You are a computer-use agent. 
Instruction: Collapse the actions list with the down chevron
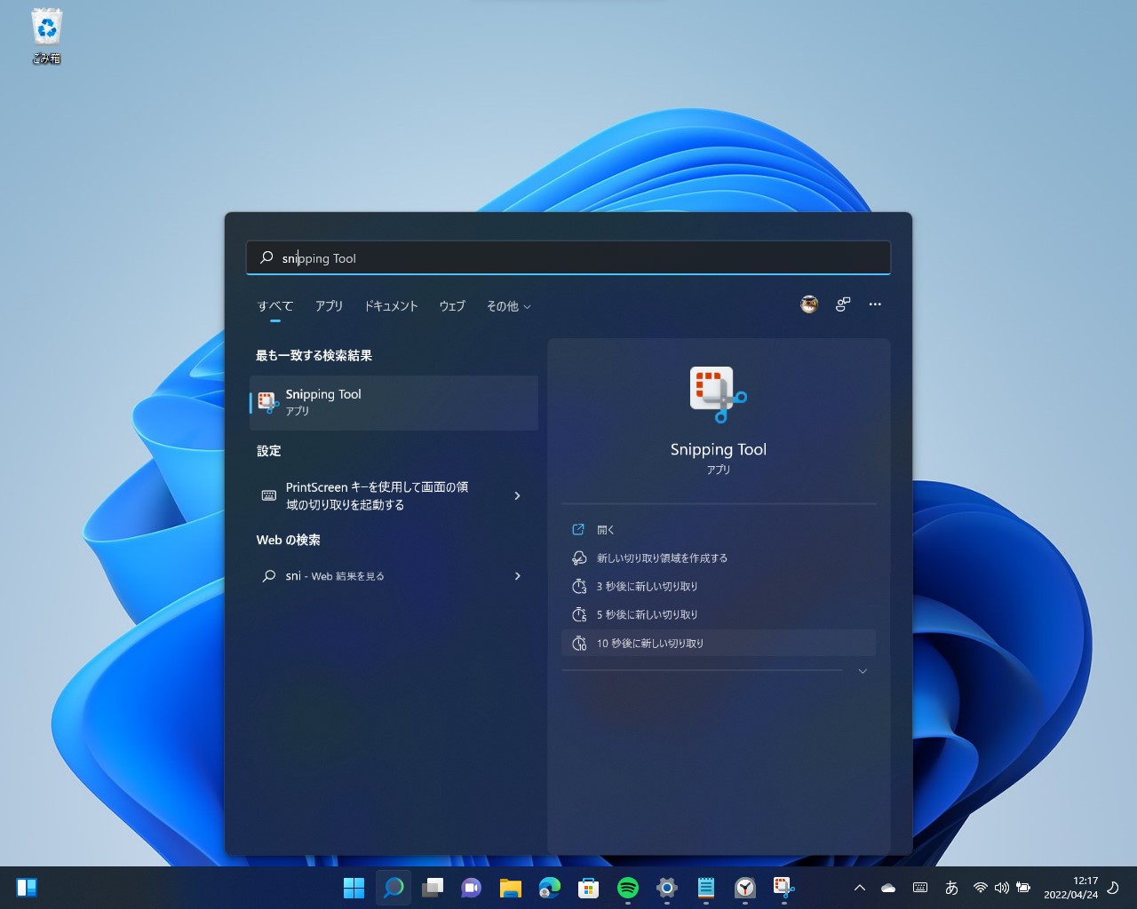pyautogui.click(x=863, y=671)
